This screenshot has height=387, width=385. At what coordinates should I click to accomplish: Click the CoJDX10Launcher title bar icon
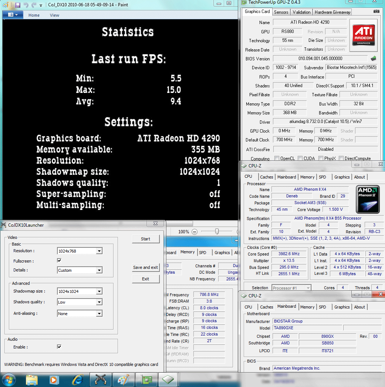(3, 225)
